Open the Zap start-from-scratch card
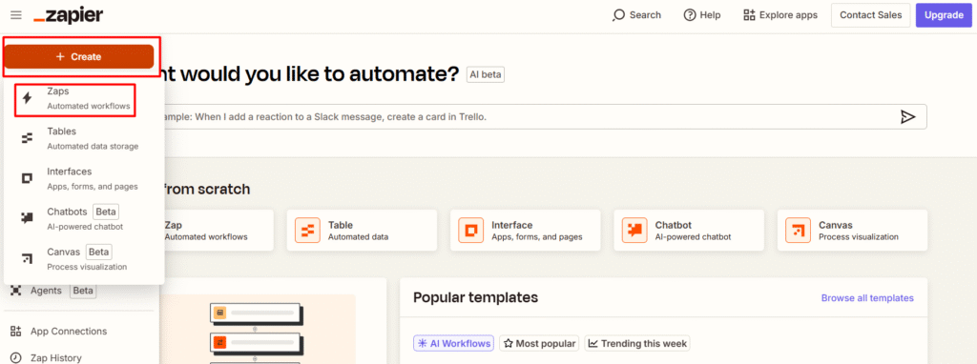Image resolution: width=977 pixels, height=364 pixels. coord(218,231)
